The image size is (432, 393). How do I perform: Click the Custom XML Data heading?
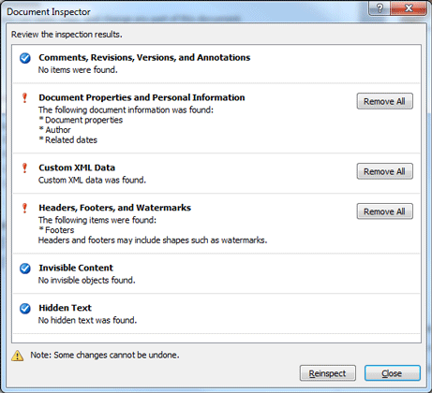pyautogui.click(x=77, y=167)
